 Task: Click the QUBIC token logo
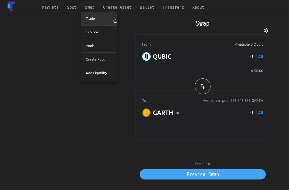click(x=146, y=56)
